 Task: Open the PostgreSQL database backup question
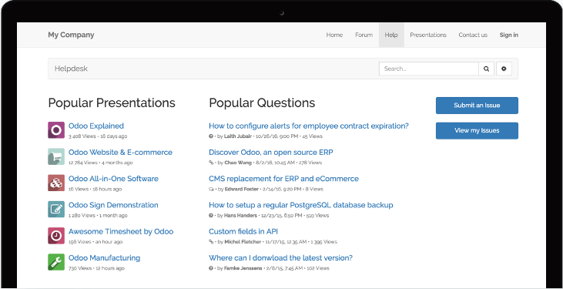point(301,205)
